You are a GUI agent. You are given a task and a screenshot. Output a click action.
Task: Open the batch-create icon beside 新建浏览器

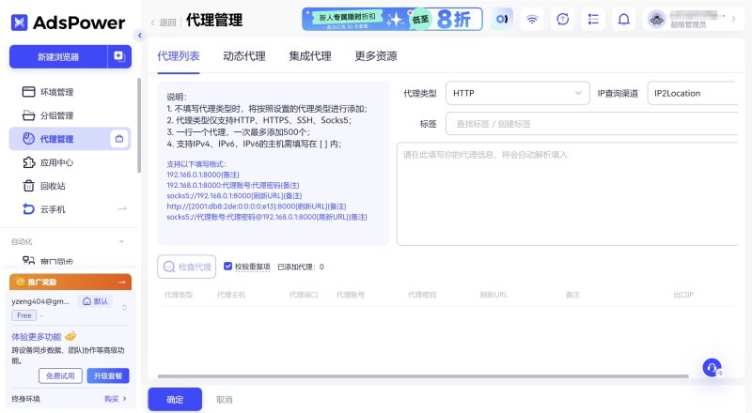tap(119, 57)
